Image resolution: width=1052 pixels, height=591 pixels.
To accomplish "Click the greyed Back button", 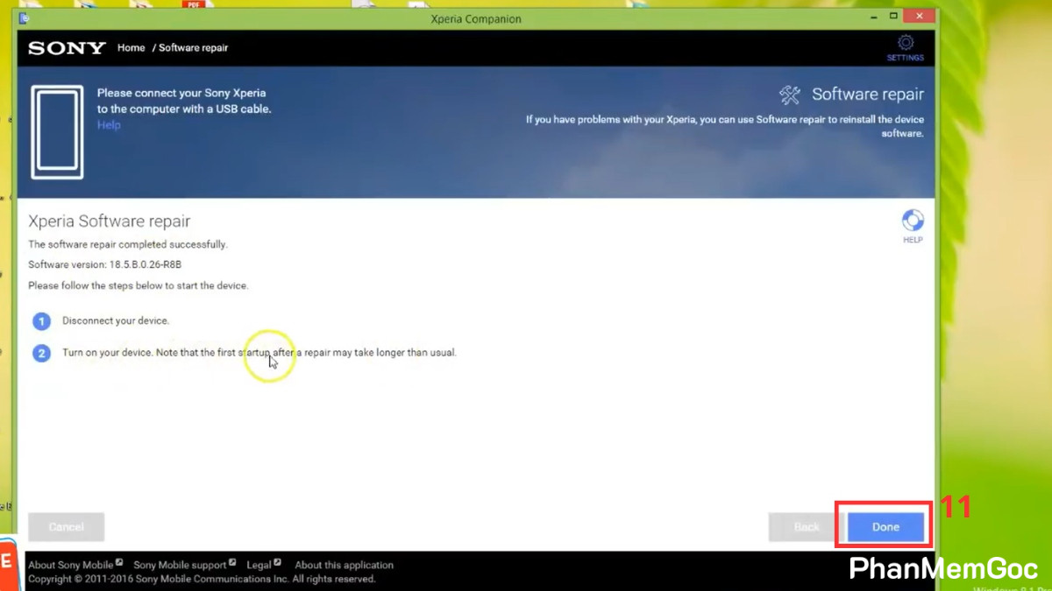I will (x=807, y=527).
